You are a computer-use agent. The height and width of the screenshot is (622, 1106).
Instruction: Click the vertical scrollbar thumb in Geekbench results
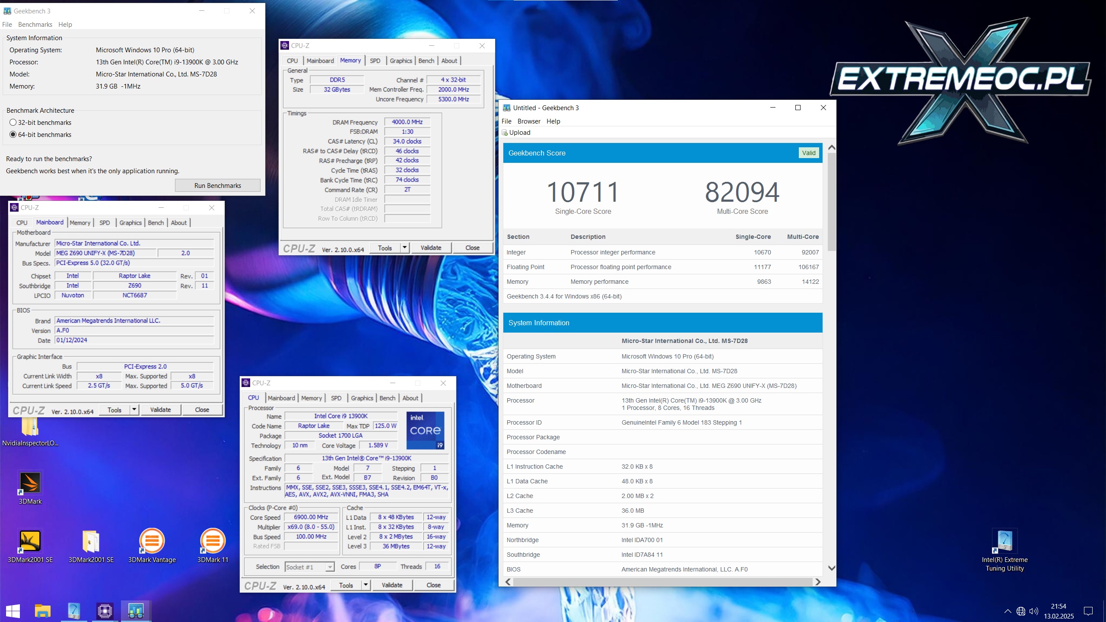(x=832, y=201)
